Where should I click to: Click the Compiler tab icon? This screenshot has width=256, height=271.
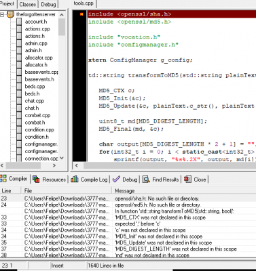pyautogui.click(x=3, y=178)
